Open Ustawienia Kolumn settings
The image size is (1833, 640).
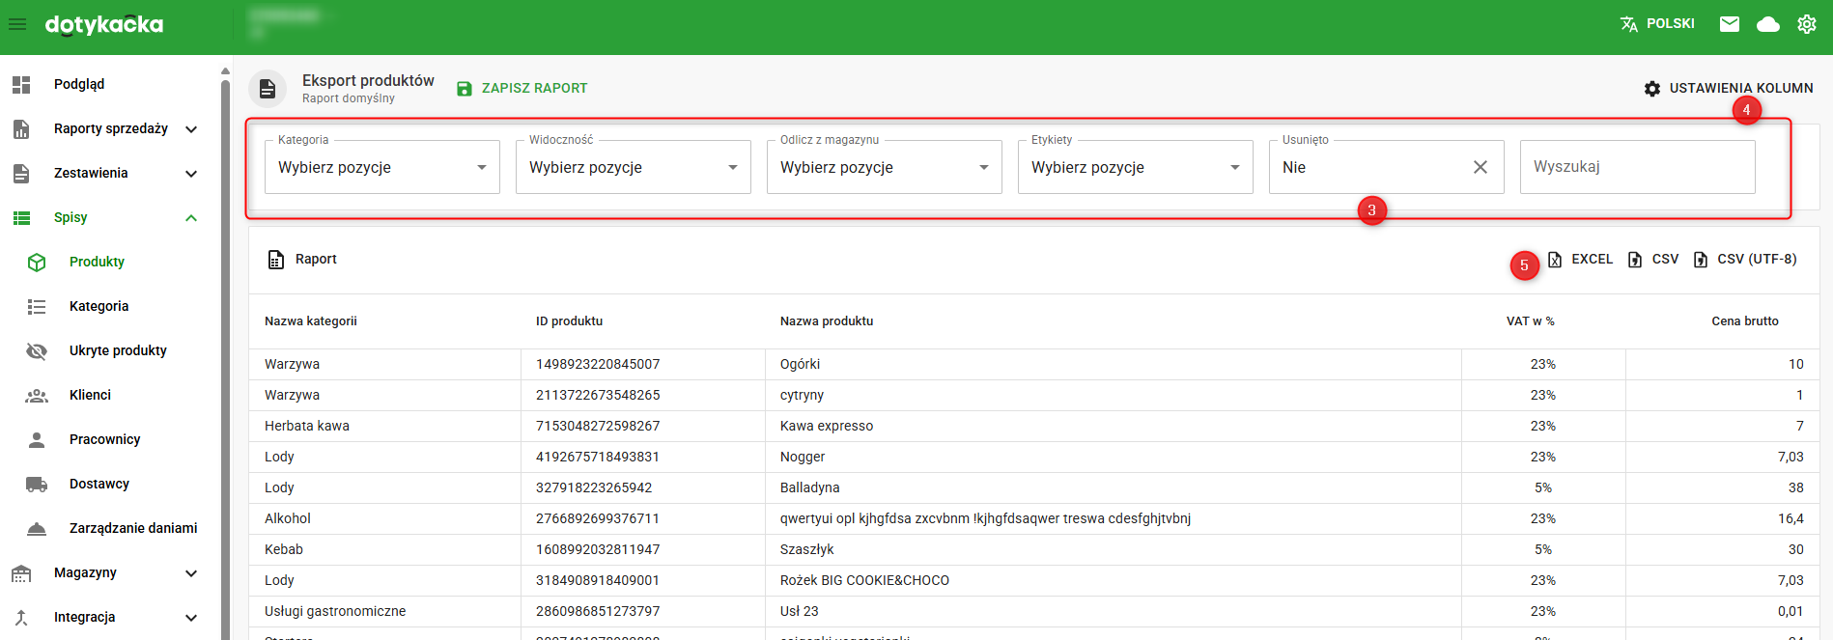point(1729,88)
